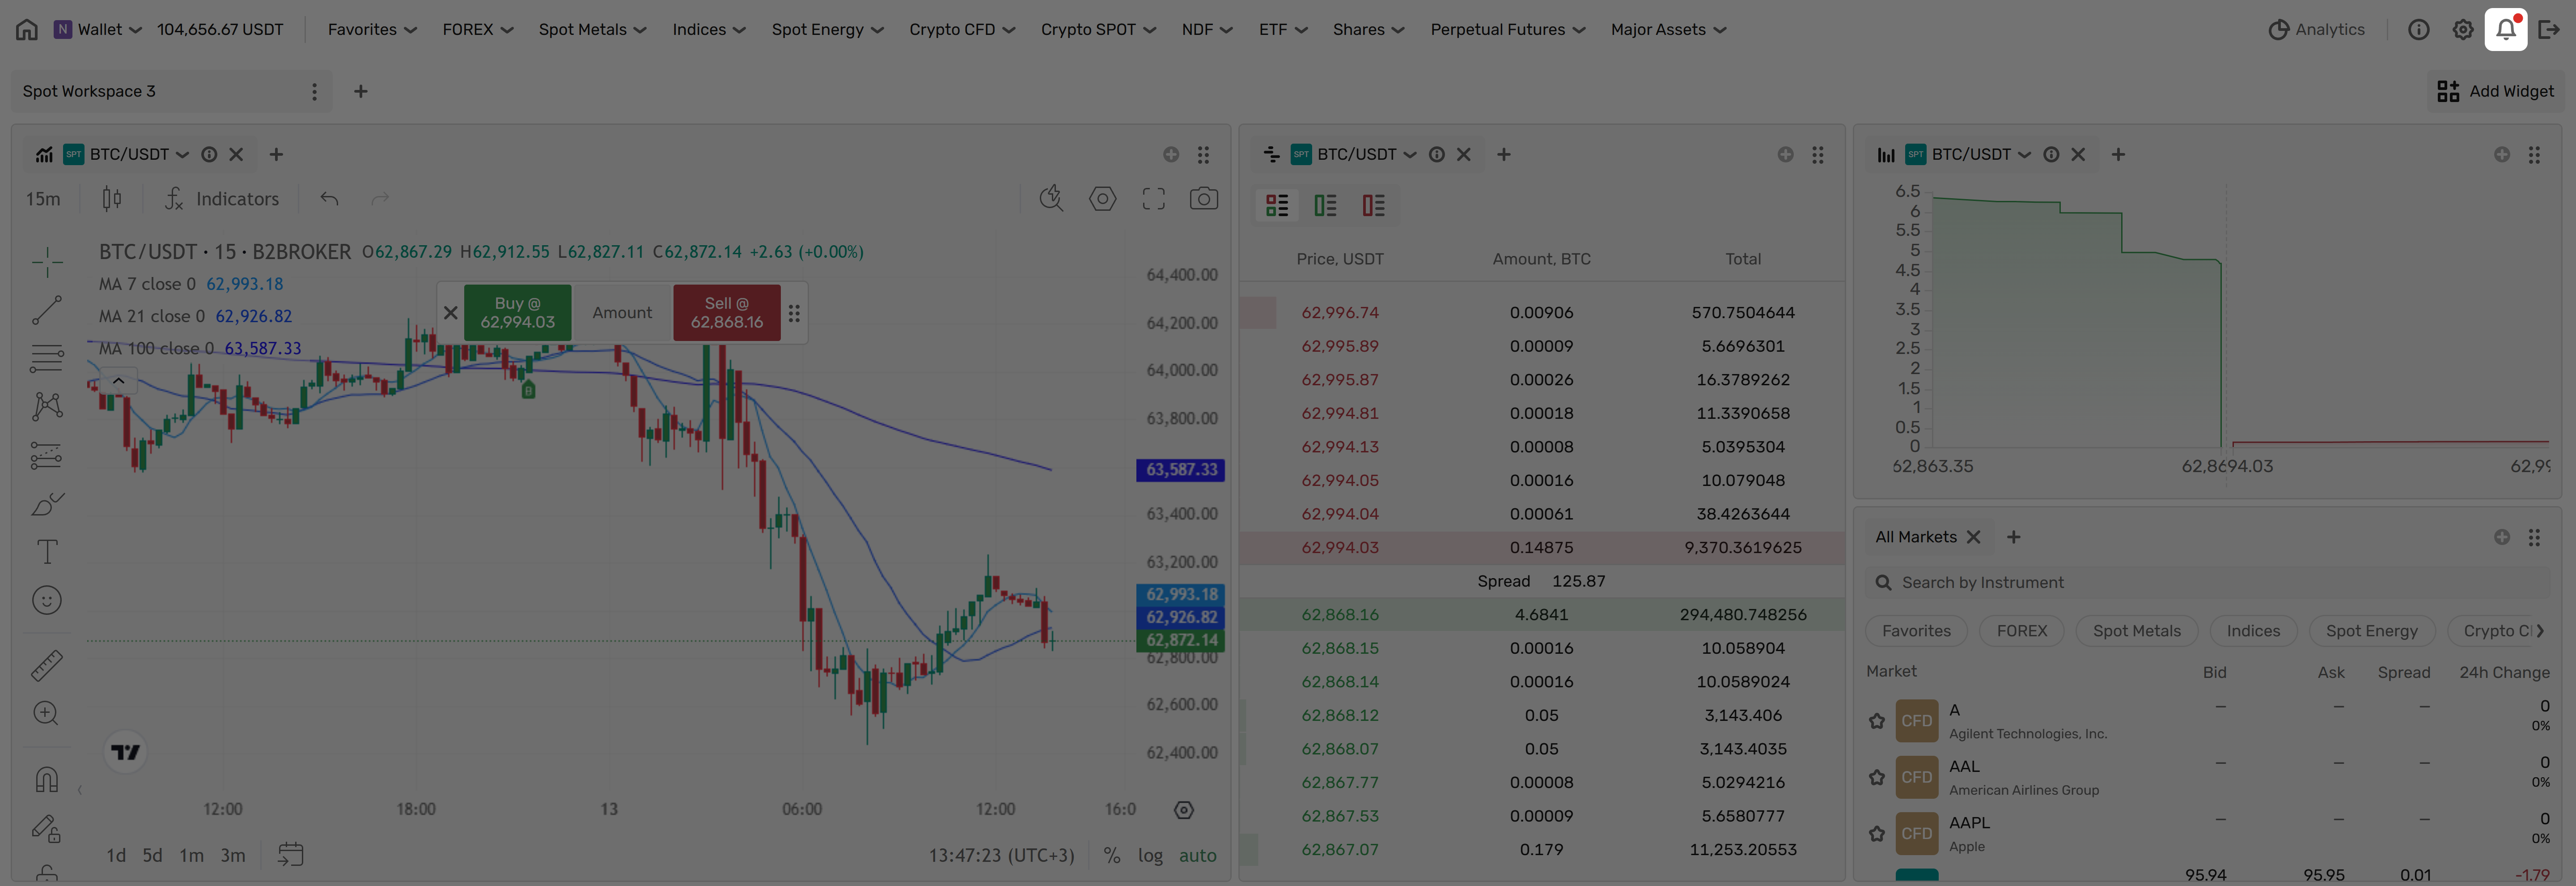Select the Favorites market filter chip
The image size is (2576, 886).
pyautogui.click(x=1916, y=631)
